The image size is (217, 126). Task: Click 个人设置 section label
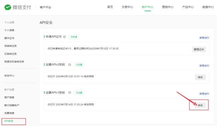[9, 22]
